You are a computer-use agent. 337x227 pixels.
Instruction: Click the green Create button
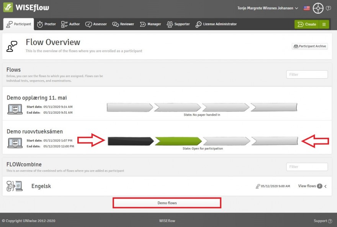tap(306, 24)
